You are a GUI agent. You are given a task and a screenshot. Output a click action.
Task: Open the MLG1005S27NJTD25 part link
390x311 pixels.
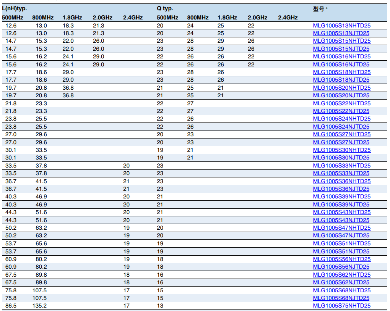coord(341,142)
